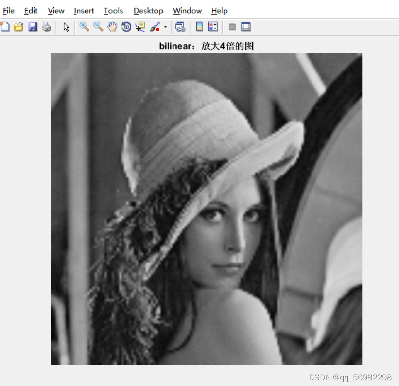
Task: Open the Edit menu
Action: point(31,11)
